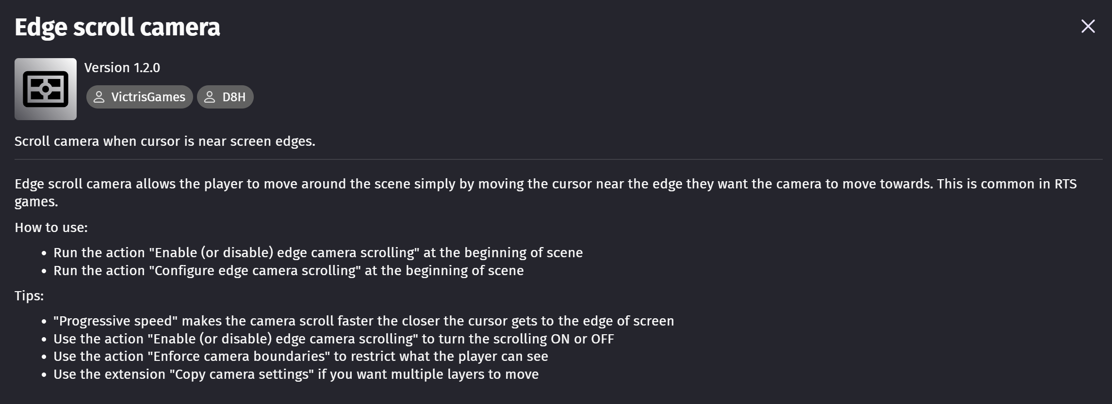Click the word "games." ending the description paragraph

tap(36, 202)
